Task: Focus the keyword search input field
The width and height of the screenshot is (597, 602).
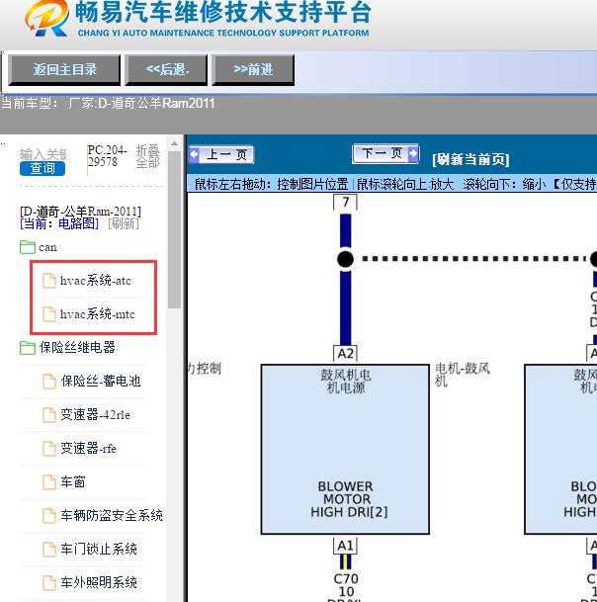Action: coord(43,154)
